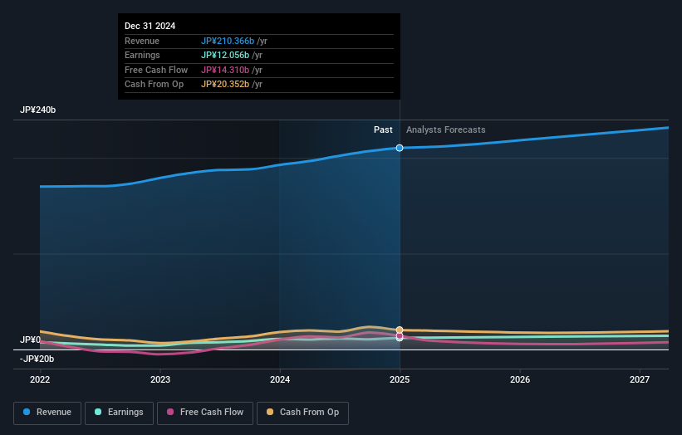Click the Analysts Forecasts label
The image size is (682, 435).
tap(446, 130)
